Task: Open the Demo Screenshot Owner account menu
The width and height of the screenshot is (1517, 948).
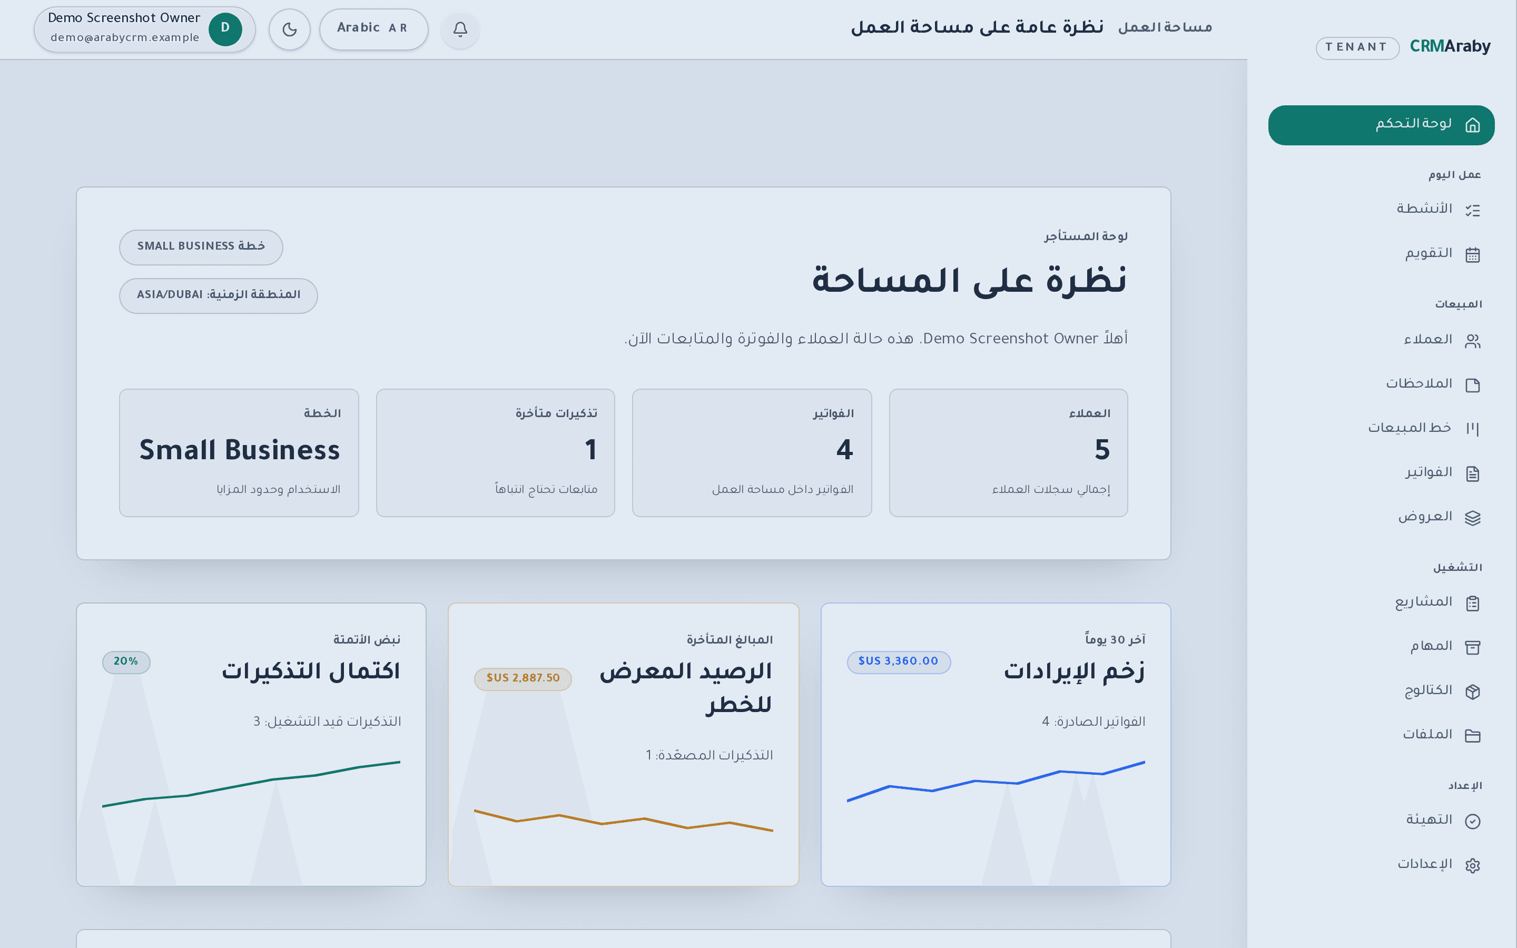Action: pyautogui.click(x=145, y=29)
